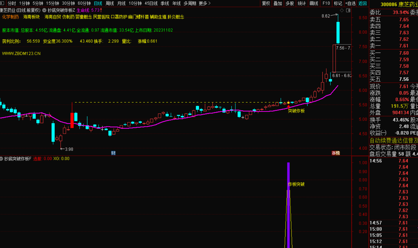Open the 画线 drawing tools
The width and height of the screenshot is (418, 248).
(x=314, y=3)
